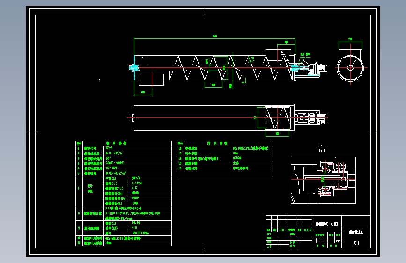This screenshot has height=263, width=406.
Task: Click the 'SC-3' drawing number in the title block
Action: pos(356,243)
